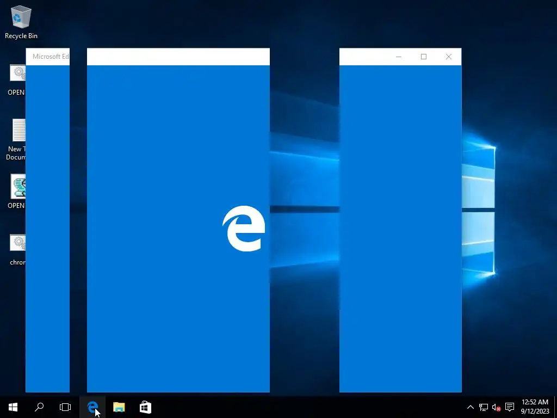This screenshot has width=557, height=418.
Task: Minimize the Microsoft Edge window
Action: tap(399, 57)
